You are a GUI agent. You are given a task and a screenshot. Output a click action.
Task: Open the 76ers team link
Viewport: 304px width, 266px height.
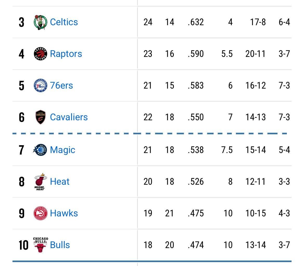tap(62, 85)
